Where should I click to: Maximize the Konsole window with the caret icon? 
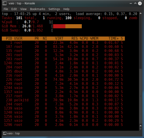(x=135, y=3)
